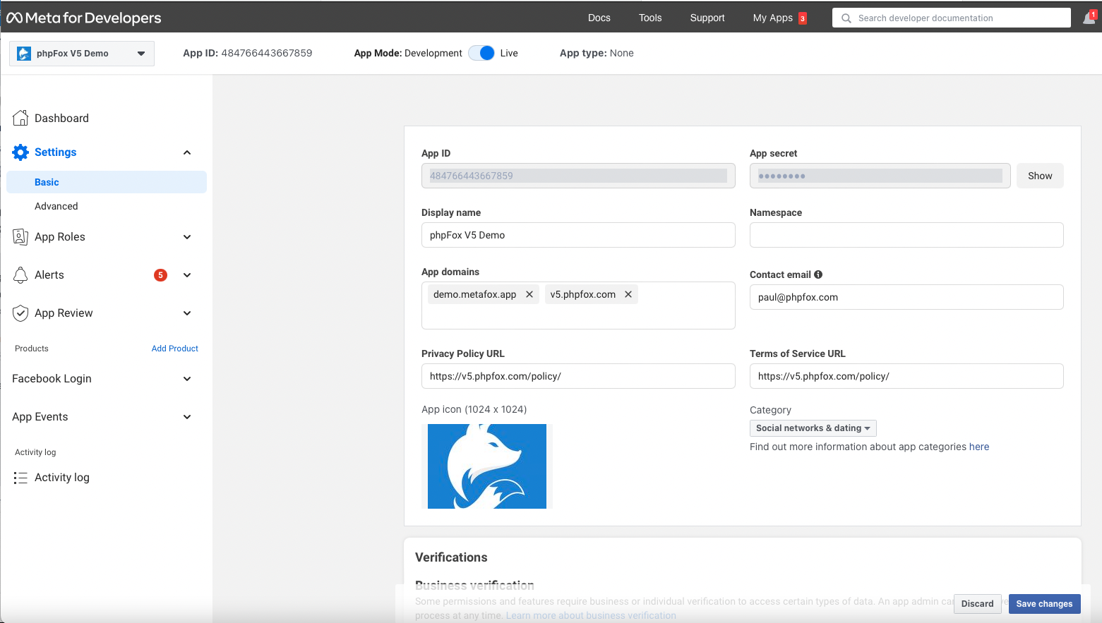
Task: Click the Alerts count badge showing 5
Action: tap(161, 275)
